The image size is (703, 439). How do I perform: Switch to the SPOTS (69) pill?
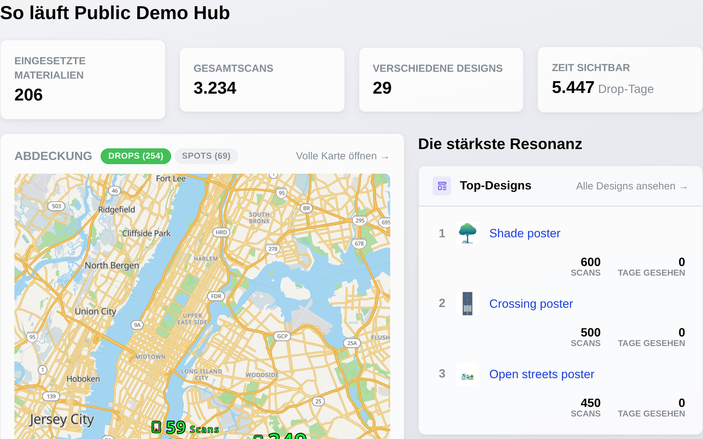tap(206, 156)
